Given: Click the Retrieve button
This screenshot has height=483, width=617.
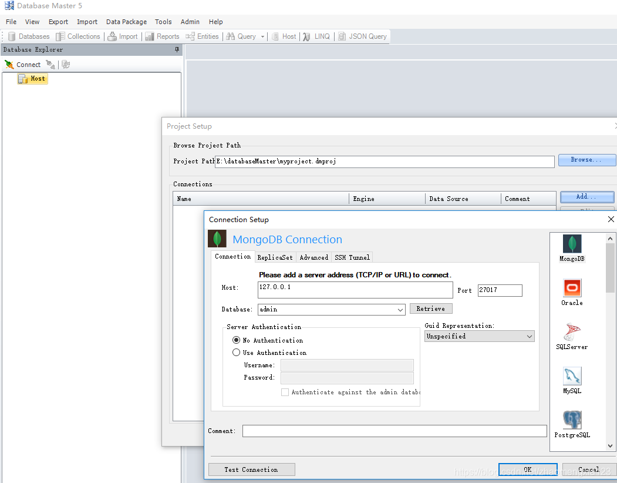Looking at the screenshot, I should 431,308.
